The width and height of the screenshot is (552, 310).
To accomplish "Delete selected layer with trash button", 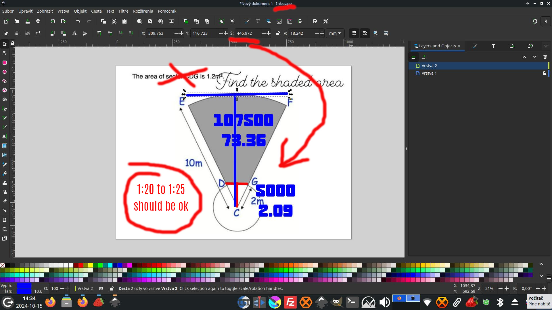I will point(545,57).
